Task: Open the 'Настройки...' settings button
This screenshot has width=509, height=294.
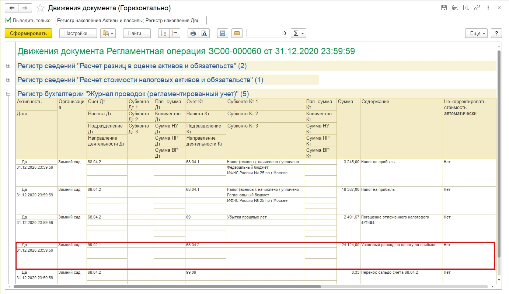Action: (78, 34)
